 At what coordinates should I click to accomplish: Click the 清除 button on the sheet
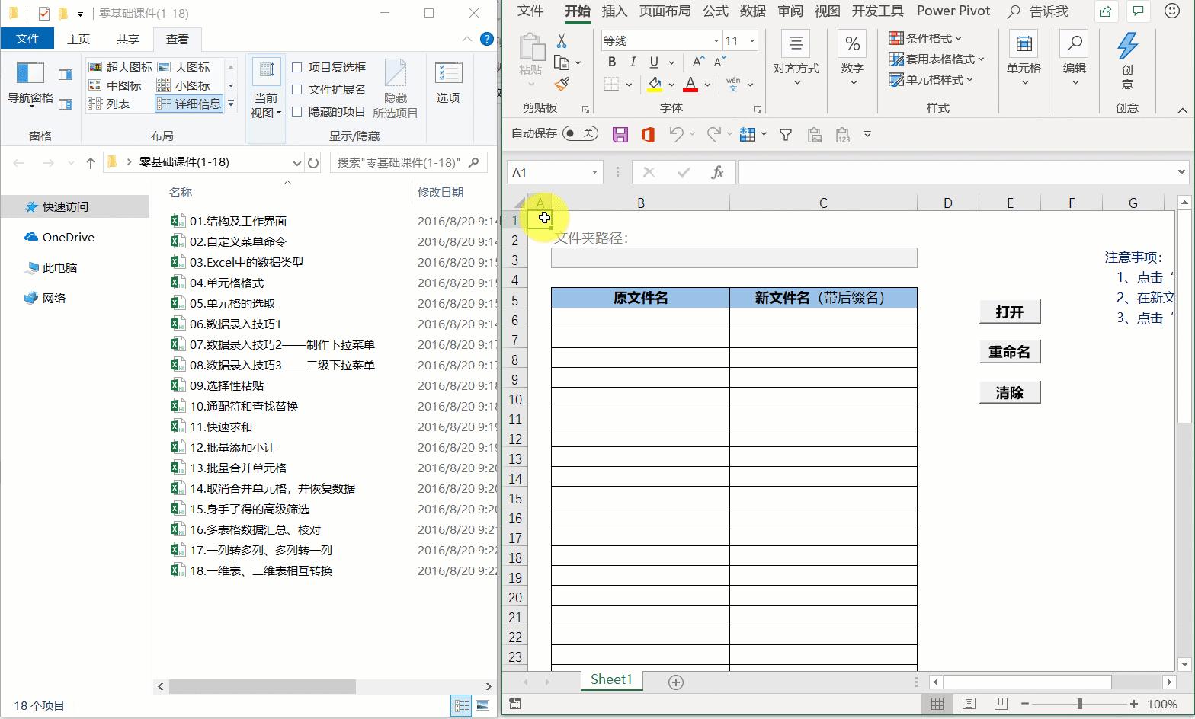1010,392
